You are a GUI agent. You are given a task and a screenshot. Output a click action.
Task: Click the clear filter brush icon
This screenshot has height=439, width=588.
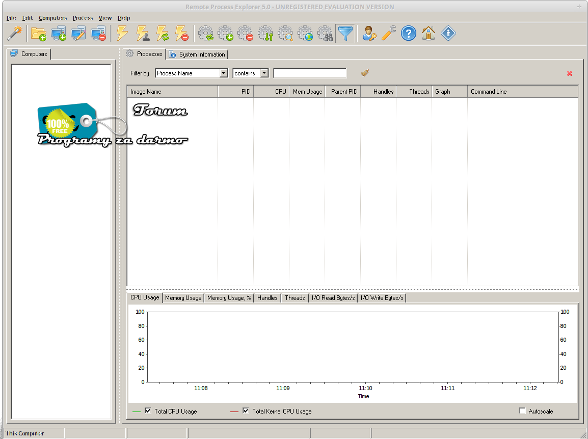pos(365,73)
